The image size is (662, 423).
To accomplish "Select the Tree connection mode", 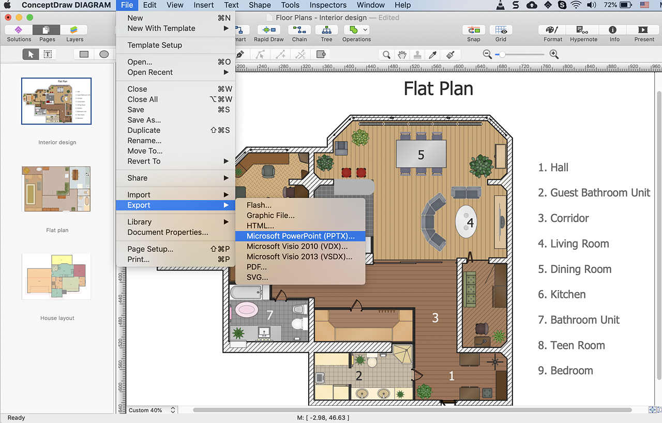I will tap(326, 30).
